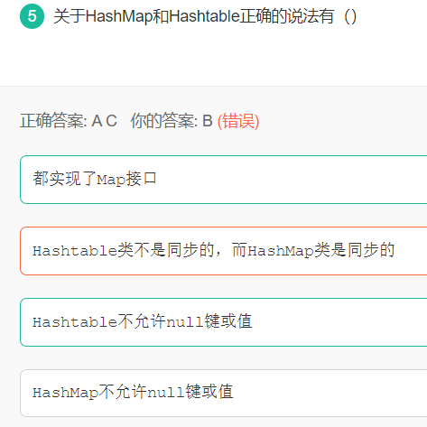Image resolution: width=427 pixels, height=427 pixels.
Task: Click the 正确答案 label text
Action: pos(53,121)
